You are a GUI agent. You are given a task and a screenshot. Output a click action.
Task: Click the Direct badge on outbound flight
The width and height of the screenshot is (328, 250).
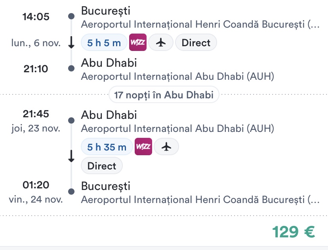pos(196,43)
